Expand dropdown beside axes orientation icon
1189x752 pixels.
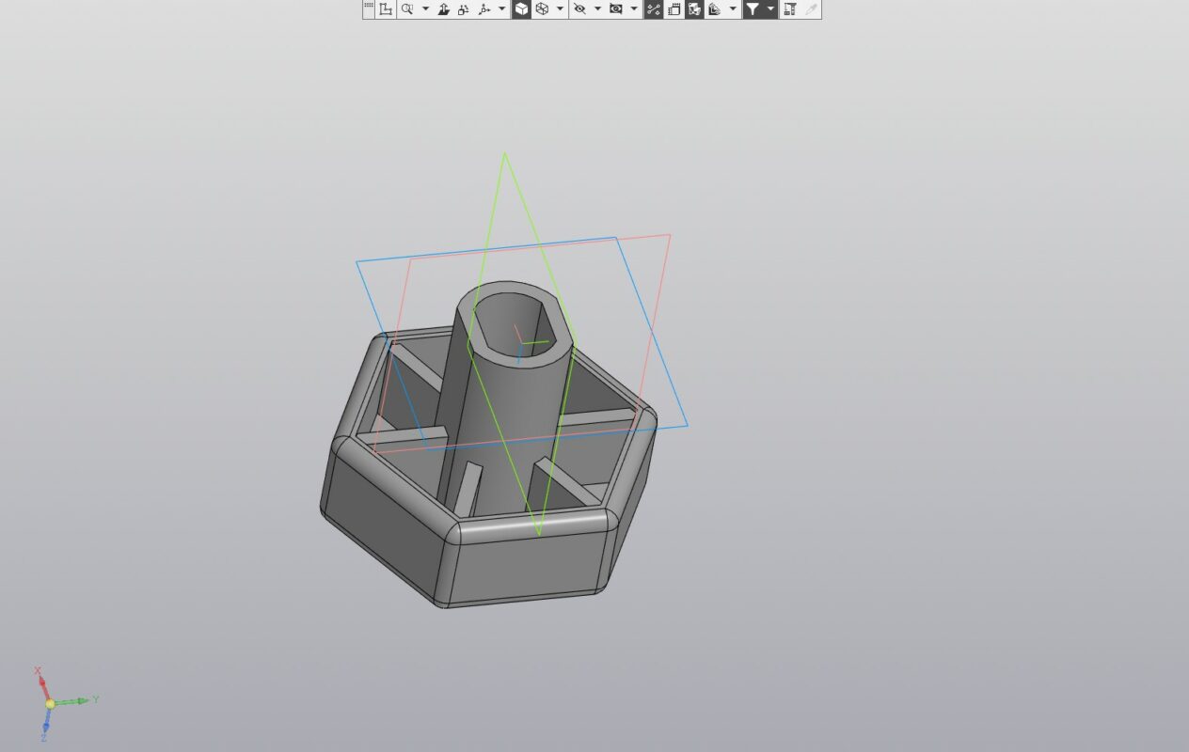click(502, 9)
